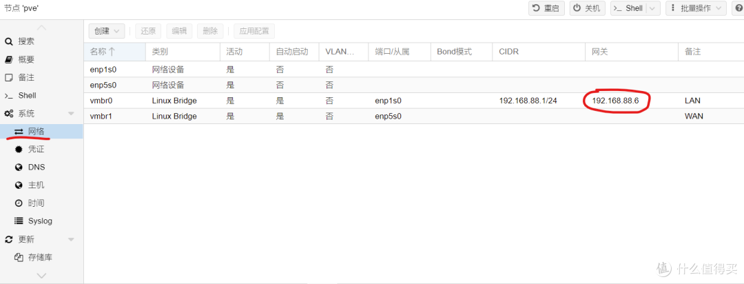Collapse the 系统 section arrow

coord(71,114)
